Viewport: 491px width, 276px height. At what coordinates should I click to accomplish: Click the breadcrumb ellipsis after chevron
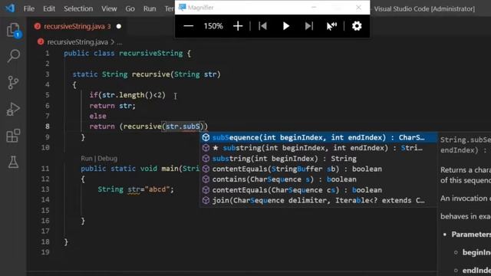click(120, 43)
